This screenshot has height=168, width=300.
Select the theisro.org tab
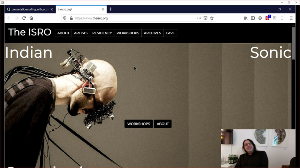coord(81,9)
